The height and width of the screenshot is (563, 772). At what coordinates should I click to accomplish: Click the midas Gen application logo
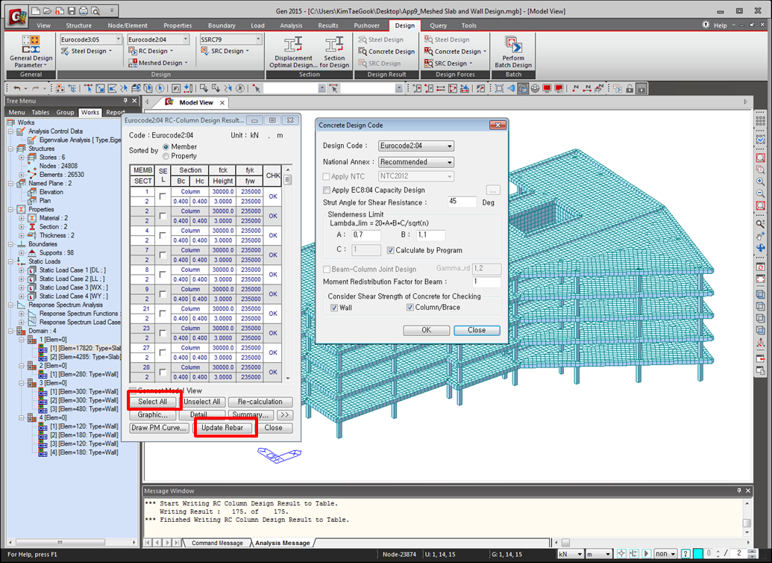pos(17,16)
